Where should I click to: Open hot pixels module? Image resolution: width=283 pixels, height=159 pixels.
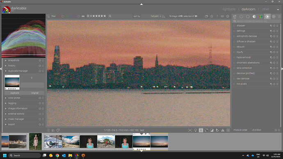[242, 84]
